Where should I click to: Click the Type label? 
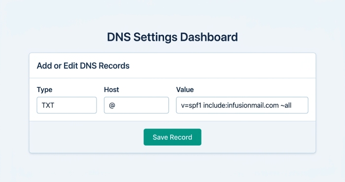click(44, 90)
